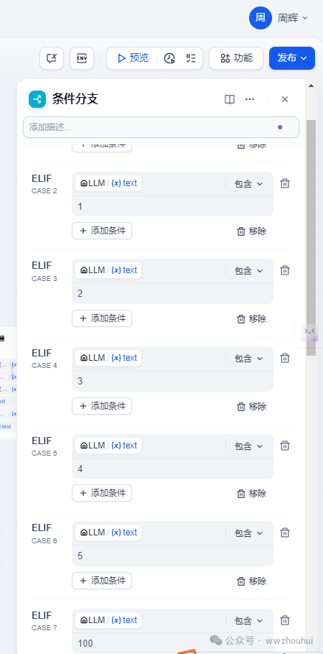Delete the CASE 2 condition with trash icon
The image size is (323, 654).
coord(285,183)
